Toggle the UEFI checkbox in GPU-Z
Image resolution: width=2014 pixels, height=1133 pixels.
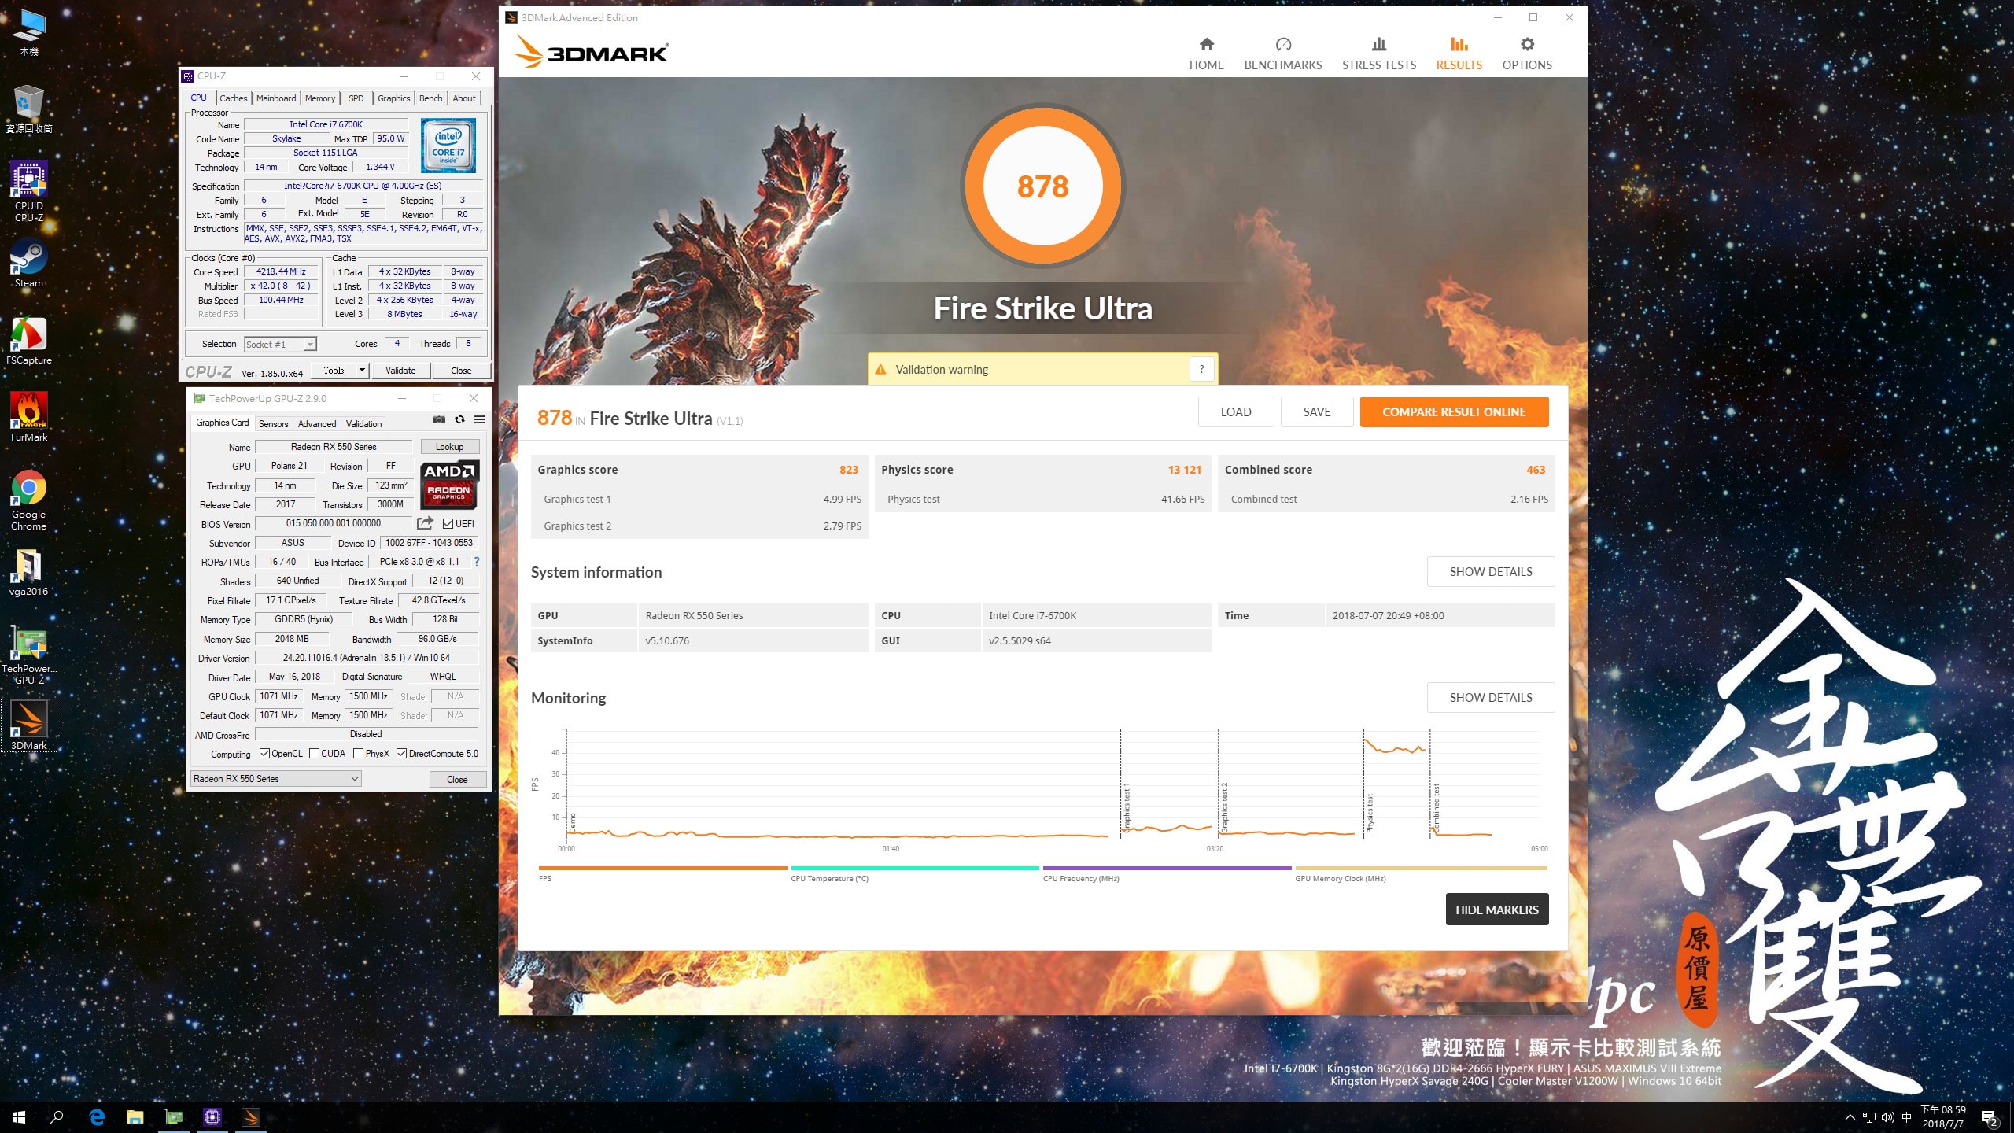point(448,523)
